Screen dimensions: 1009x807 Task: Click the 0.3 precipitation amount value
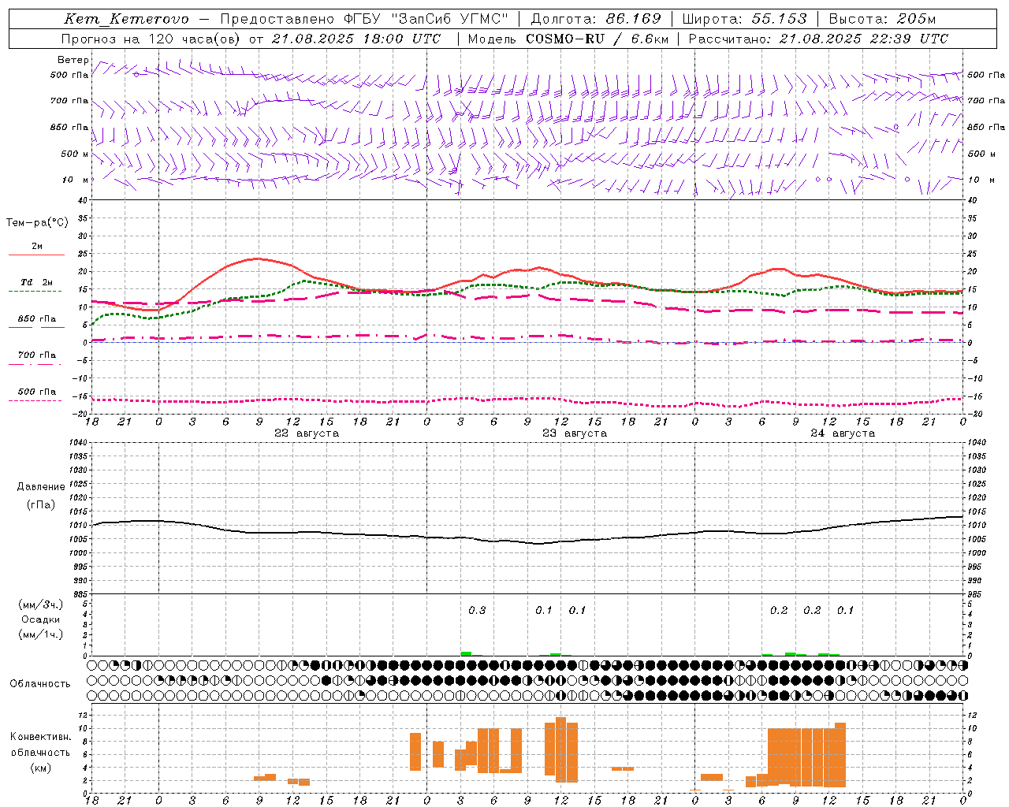tap(477, 611)
